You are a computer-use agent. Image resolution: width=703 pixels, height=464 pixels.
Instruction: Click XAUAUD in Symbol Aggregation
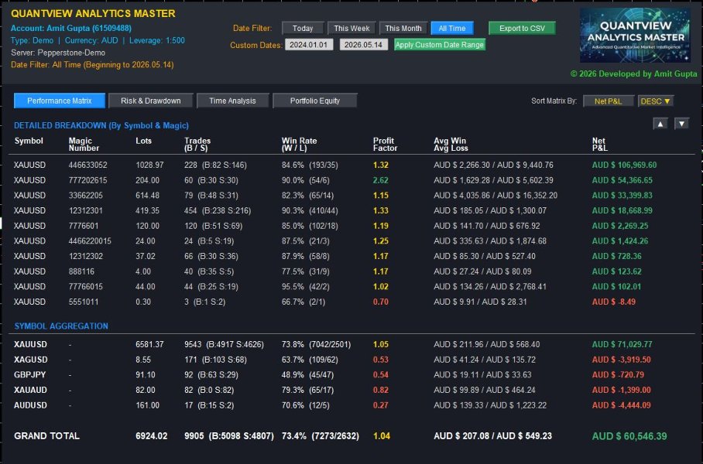pyautogui.click(x=30, y=391)
